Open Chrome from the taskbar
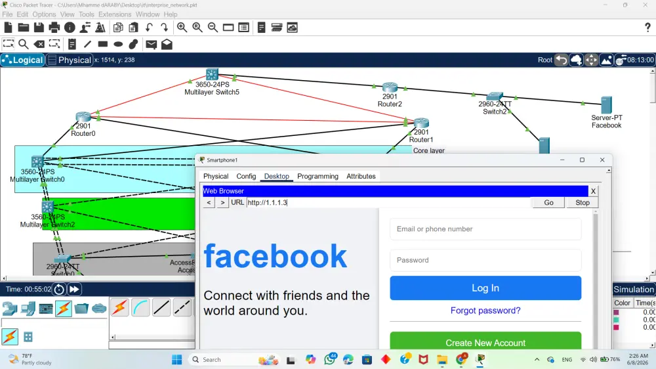Screen dimensions: 656x369 pyautogui.click(x=461, y=359)
